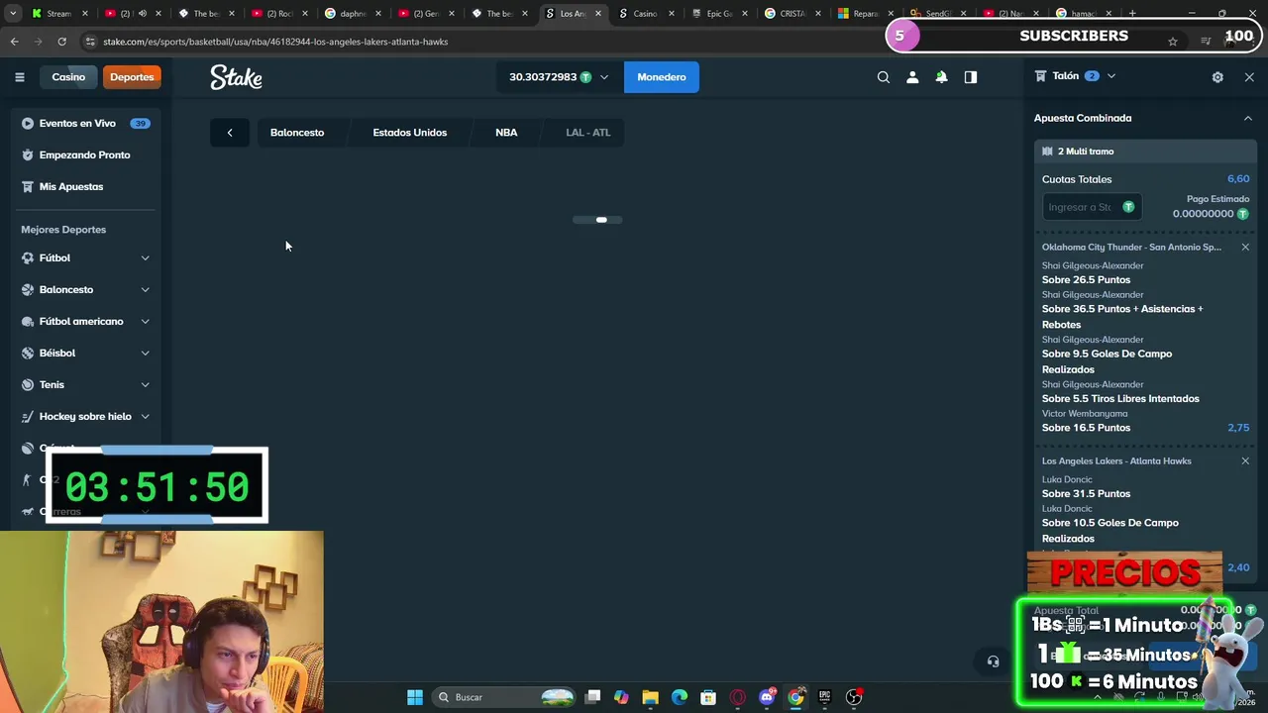Open bet slip settings gear

click(1217, 76)
